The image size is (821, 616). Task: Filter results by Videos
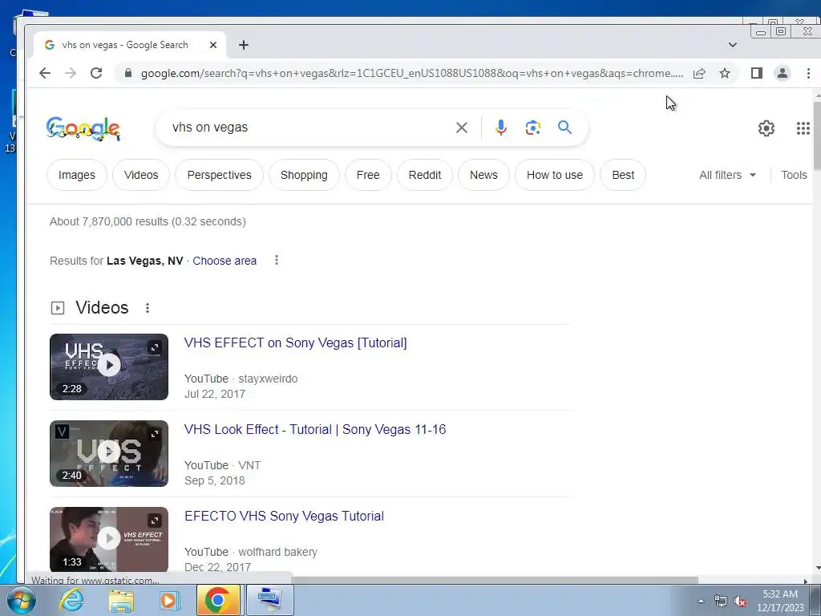click(141, 175)
